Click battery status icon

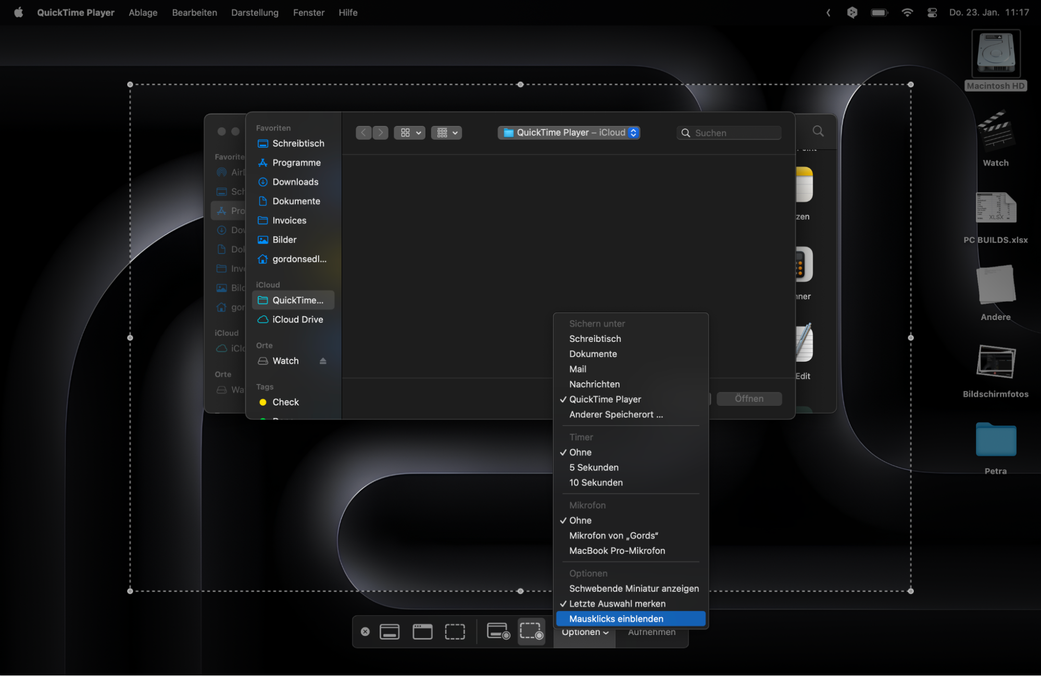(879, 12)
